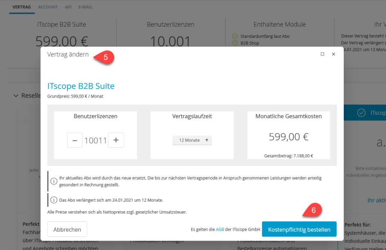
Task: Click the 599,00 € monthly cost value in dialog
Action: point(288,137)
